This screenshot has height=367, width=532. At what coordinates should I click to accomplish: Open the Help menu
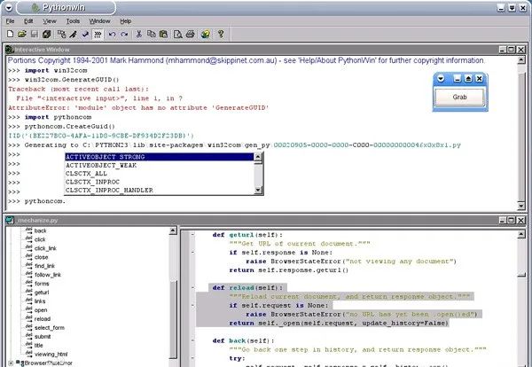pyautogui.click(x=126, y=21)
